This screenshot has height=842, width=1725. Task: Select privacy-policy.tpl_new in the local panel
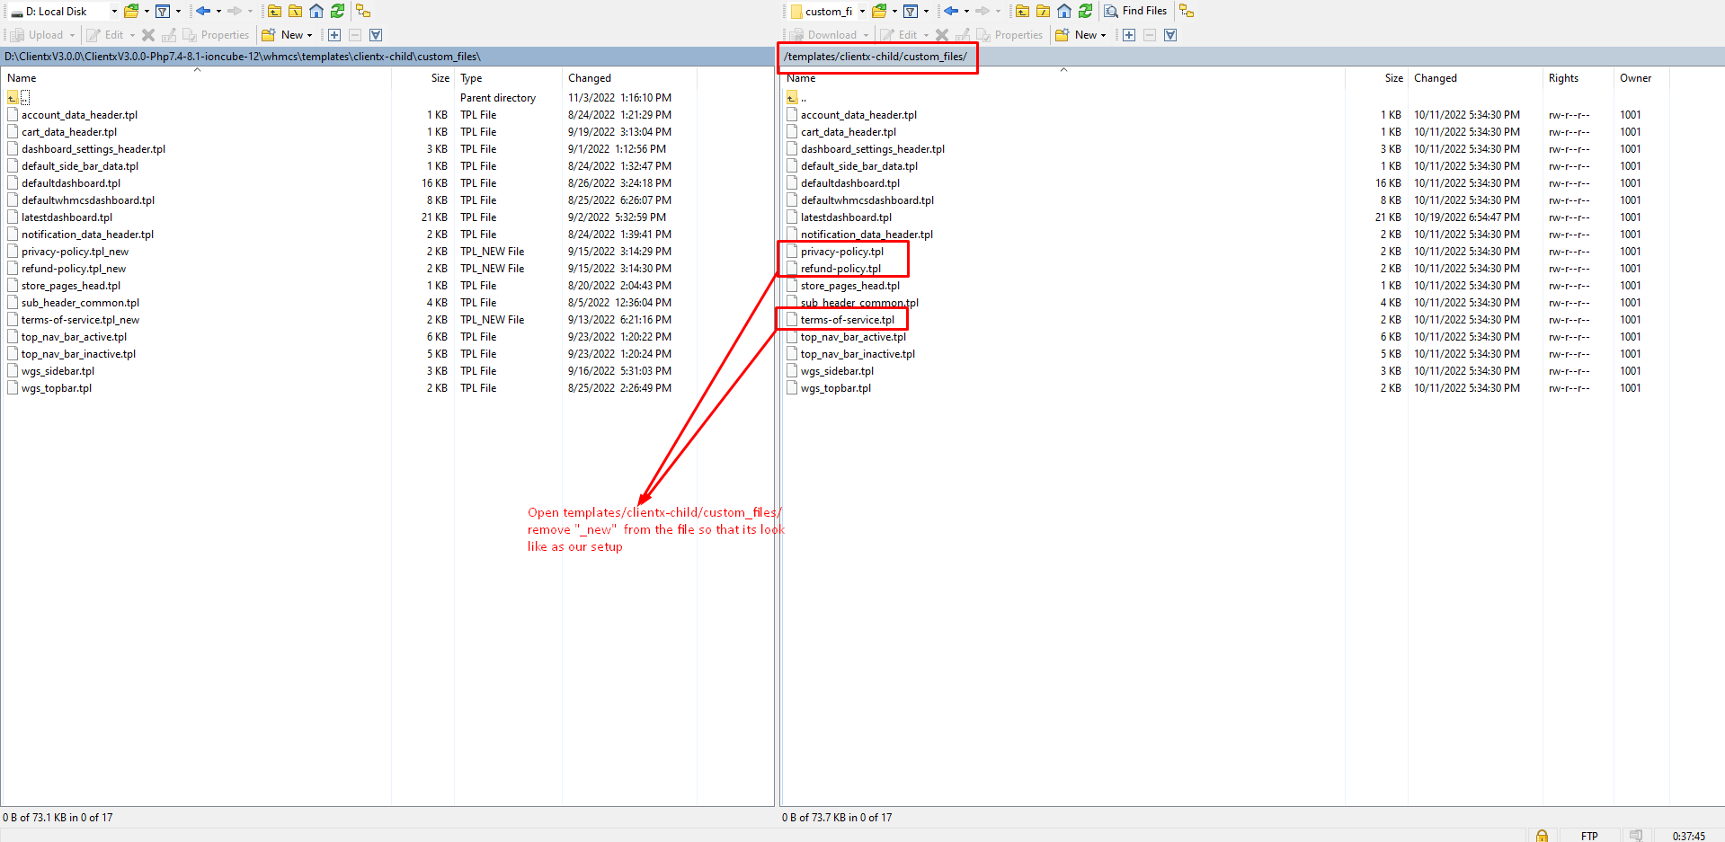(x=75, y=252)
